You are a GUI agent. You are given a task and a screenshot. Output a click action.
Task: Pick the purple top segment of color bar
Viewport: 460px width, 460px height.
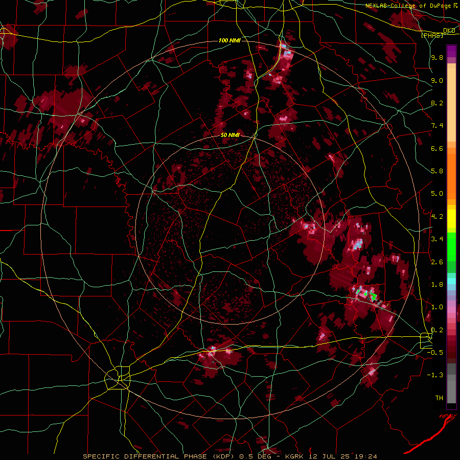click(x=451, y=51)
